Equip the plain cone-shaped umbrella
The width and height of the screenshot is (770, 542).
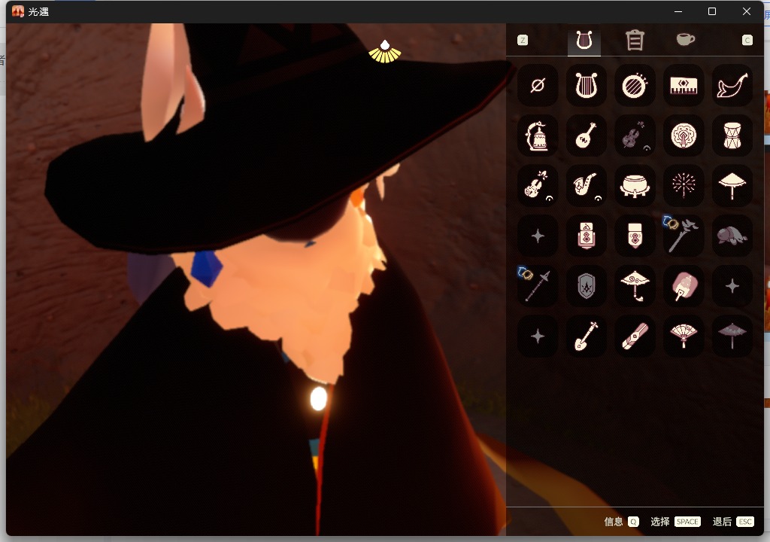[732, 186]
